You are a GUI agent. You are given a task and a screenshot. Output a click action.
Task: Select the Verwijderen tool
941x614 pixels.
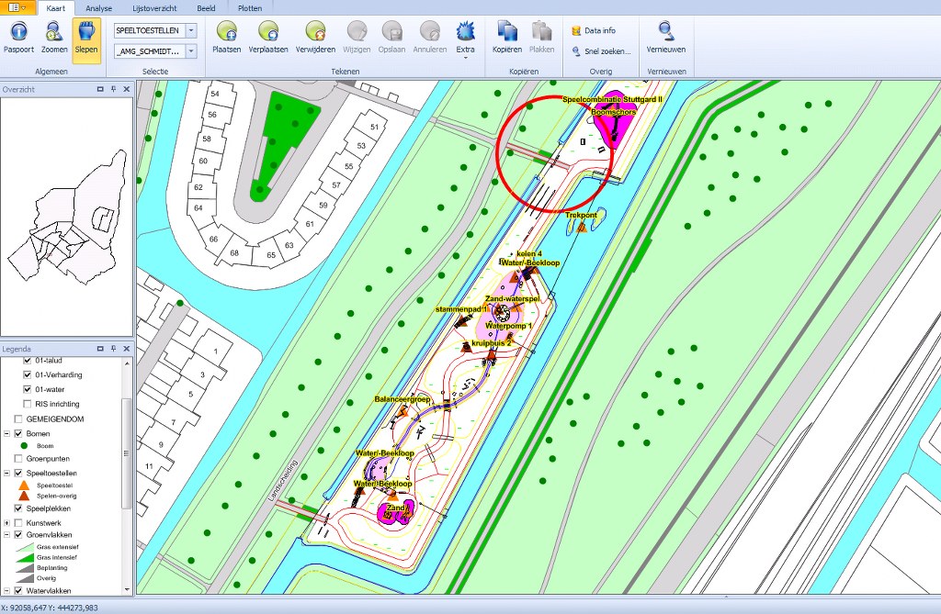tap(315, 38)
